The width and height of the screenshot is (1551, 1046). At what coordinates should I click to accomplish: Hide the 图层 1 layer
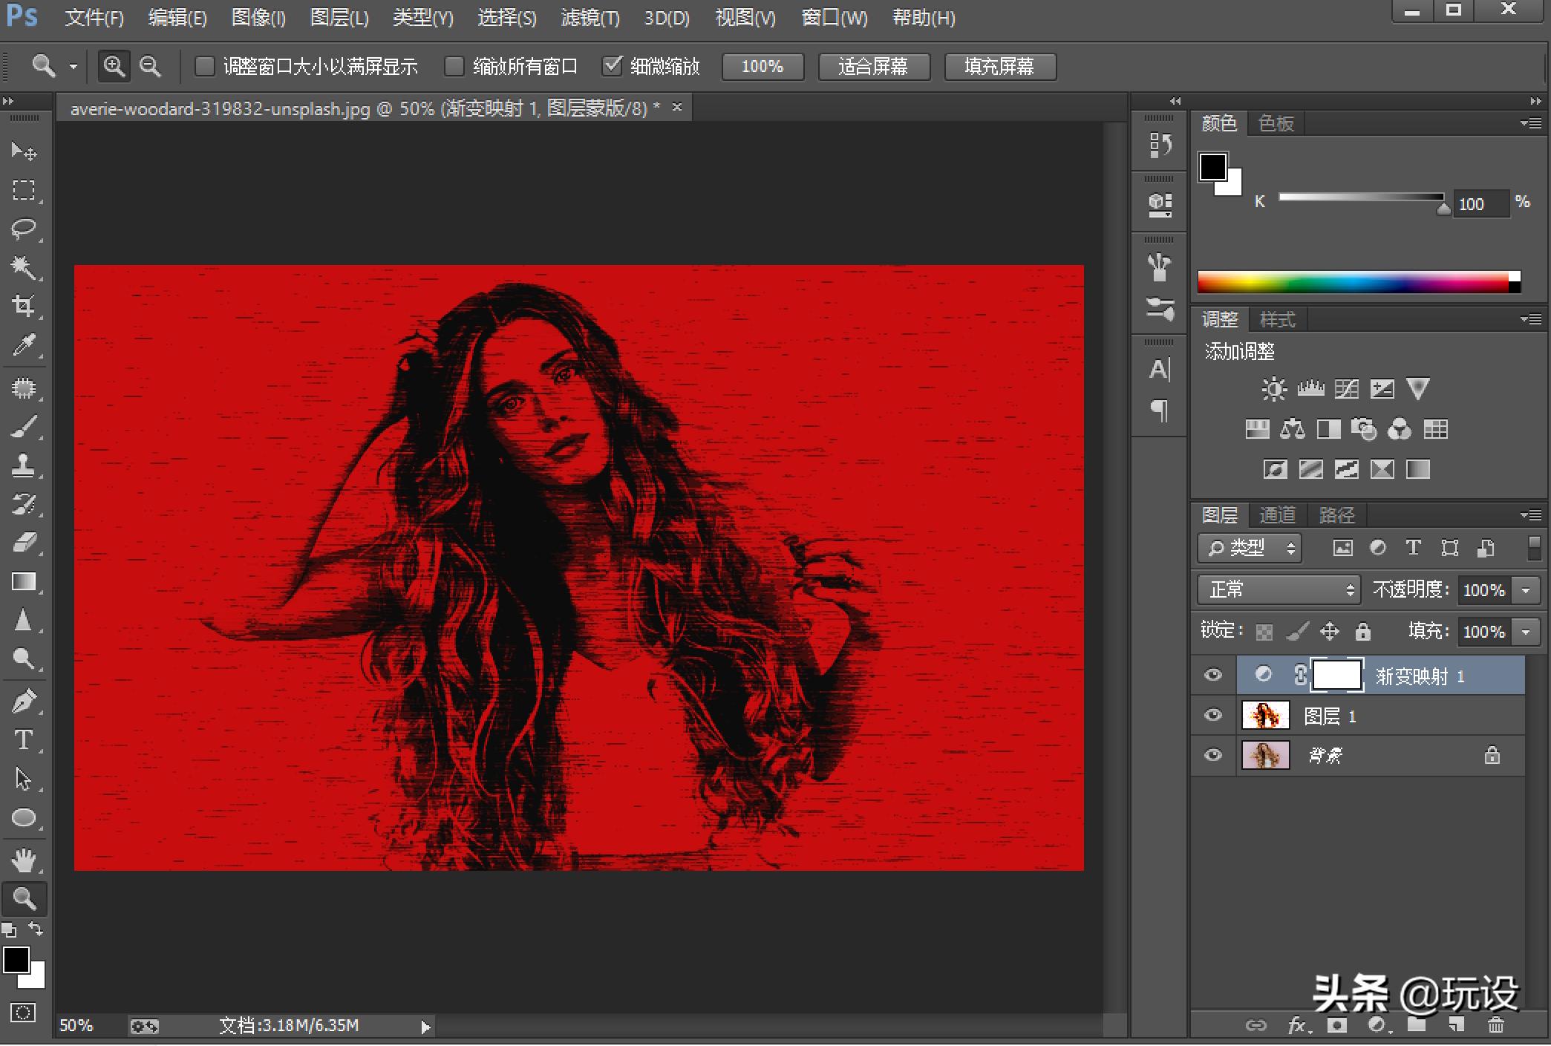(x=1213, y=716)
